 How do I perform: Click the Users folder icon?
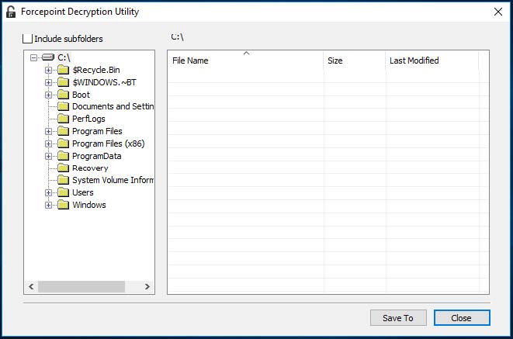[x=64, y=192]
